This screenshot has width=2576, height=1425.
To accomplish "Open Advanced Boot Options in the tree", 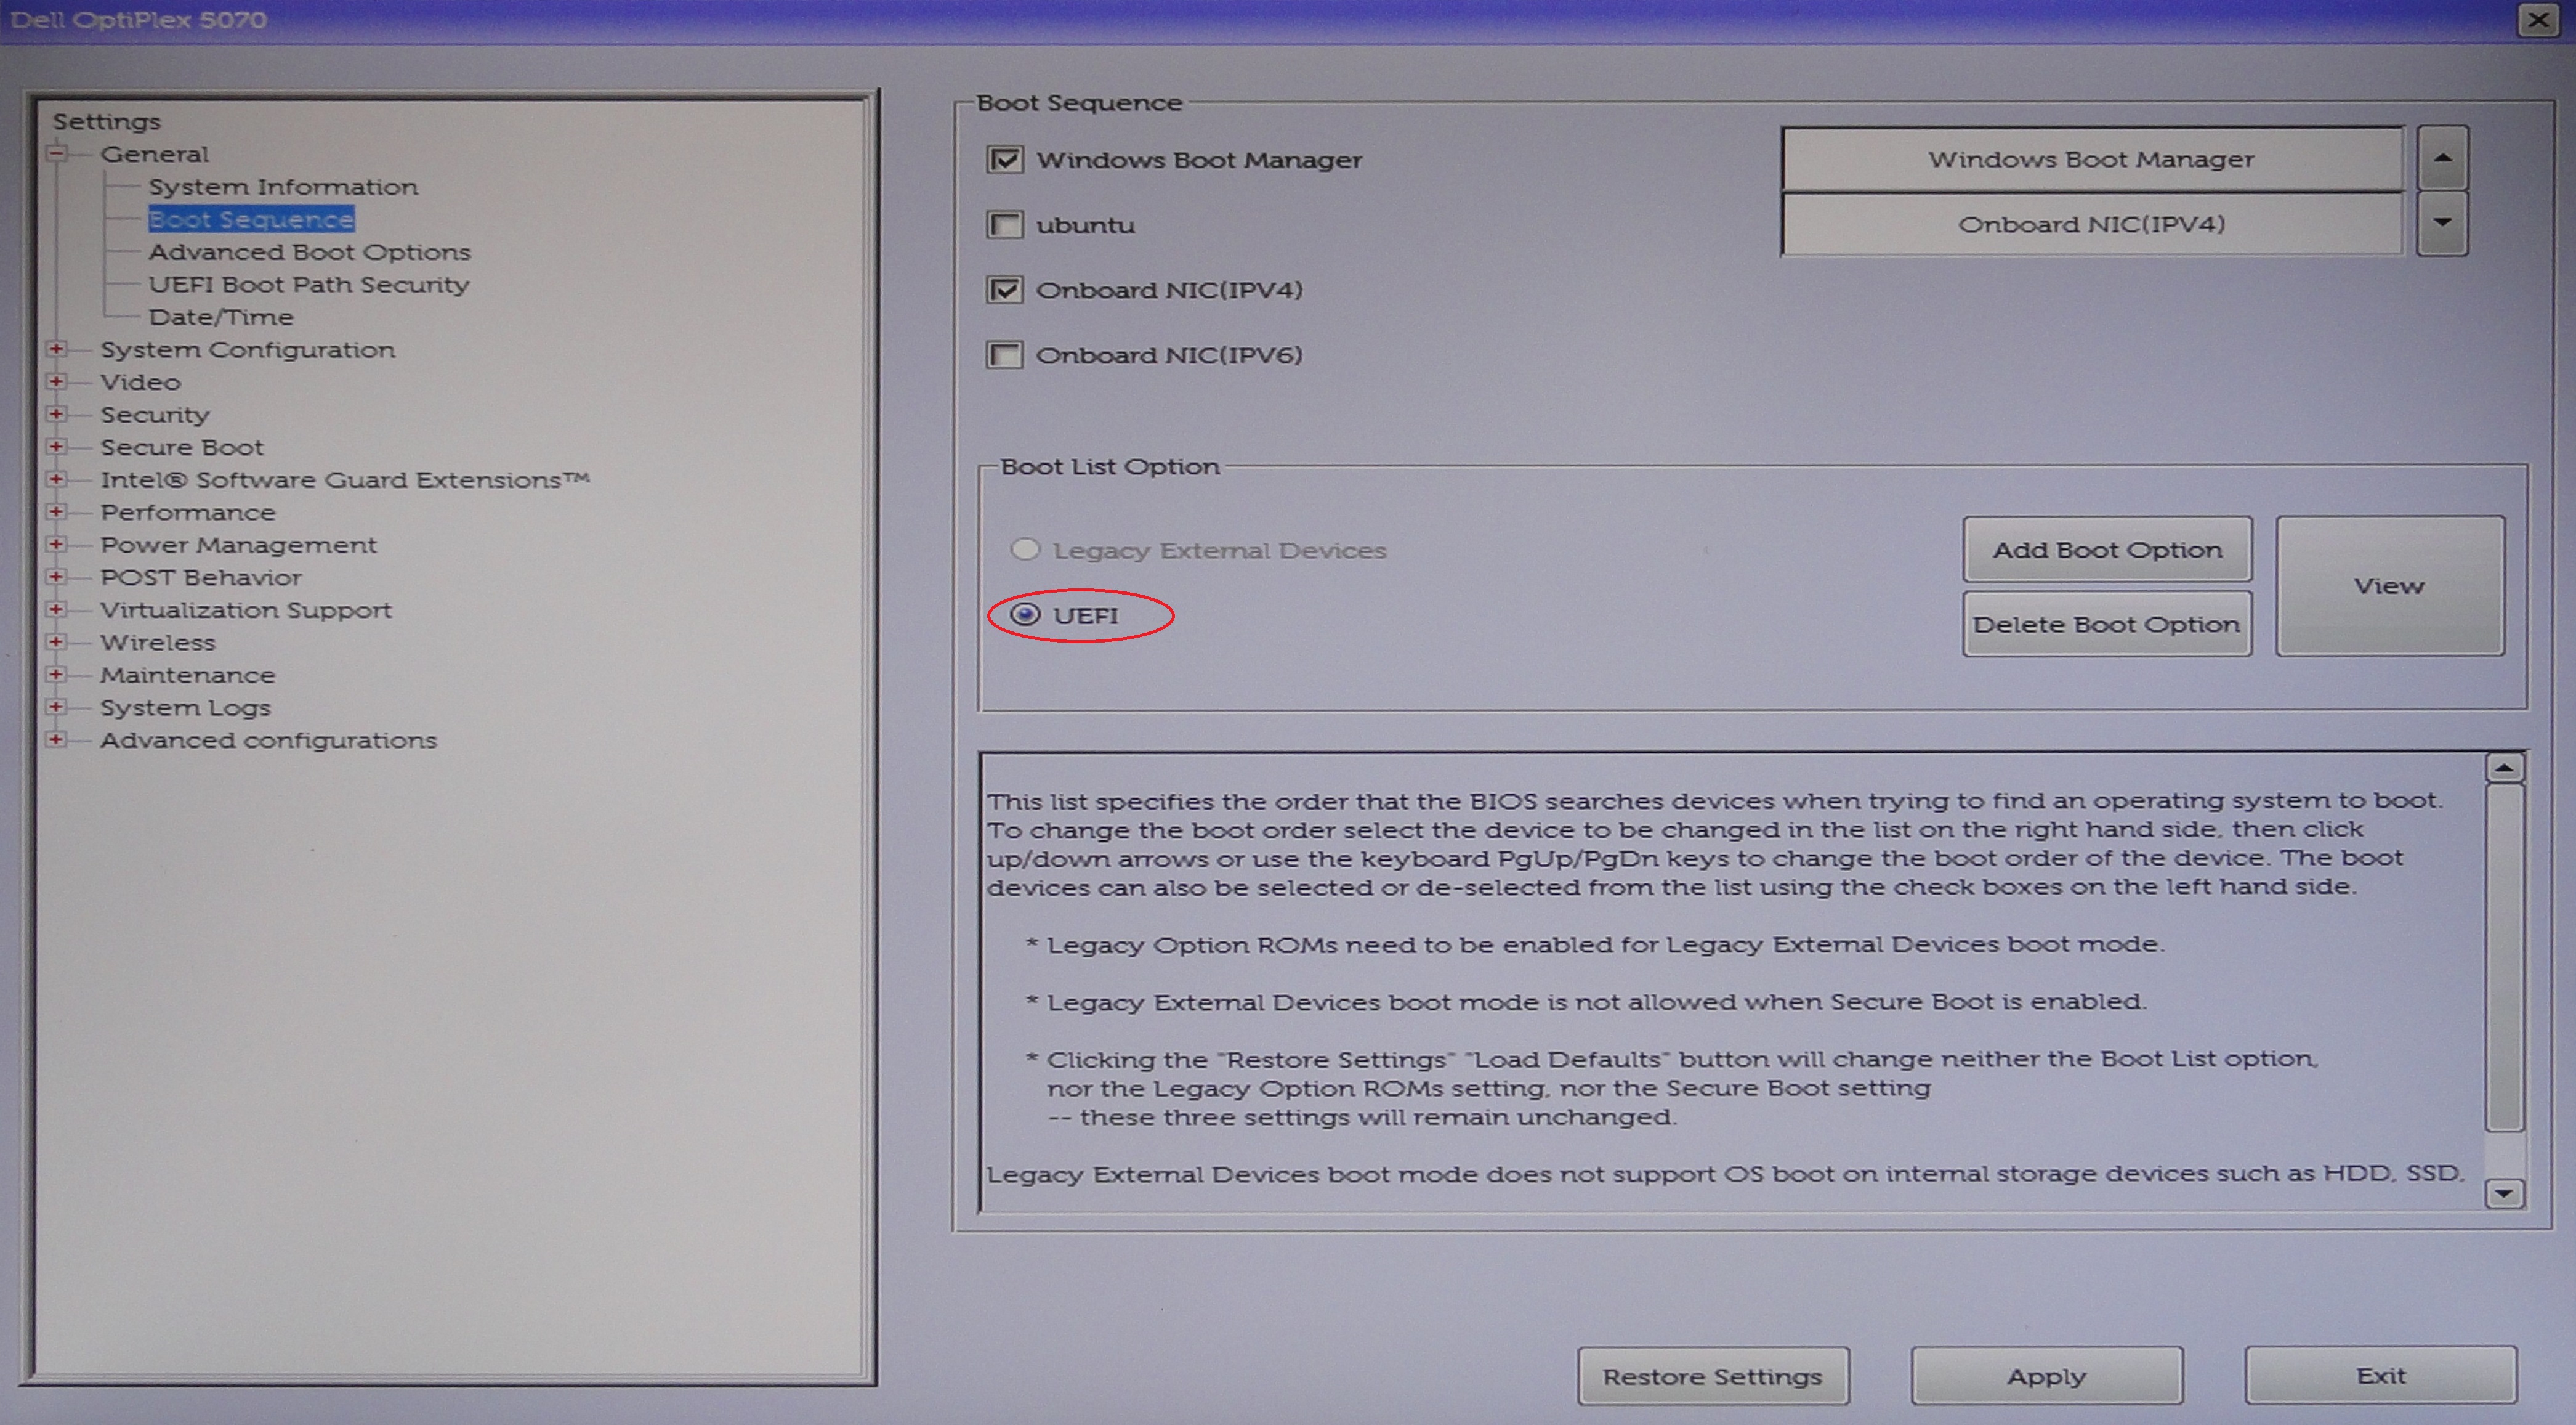I will [x=309, y=252].
